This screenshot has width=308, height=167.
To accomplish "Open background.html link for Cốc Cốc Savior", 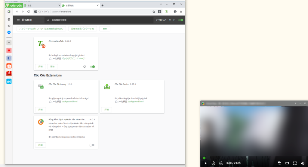I will [x=136, y=102].
